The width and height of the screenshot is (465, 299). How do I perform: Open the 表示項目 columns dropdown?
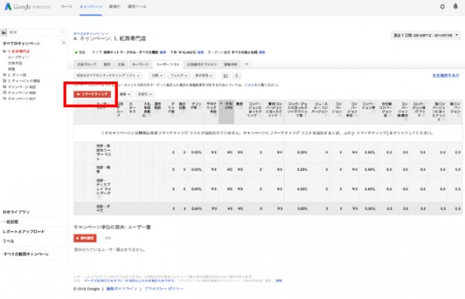[203, 75]
